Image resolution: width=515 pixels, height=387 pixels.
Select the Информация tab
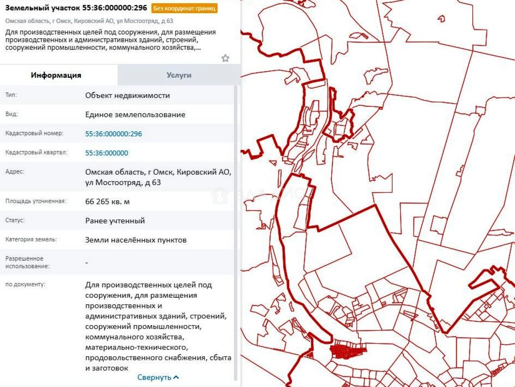pyautogui.click(x=56, y=75)
